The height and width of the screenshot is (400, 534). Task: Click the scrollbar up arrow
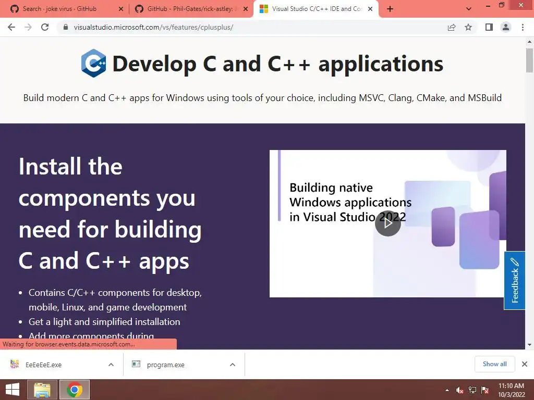pos(529,42)
